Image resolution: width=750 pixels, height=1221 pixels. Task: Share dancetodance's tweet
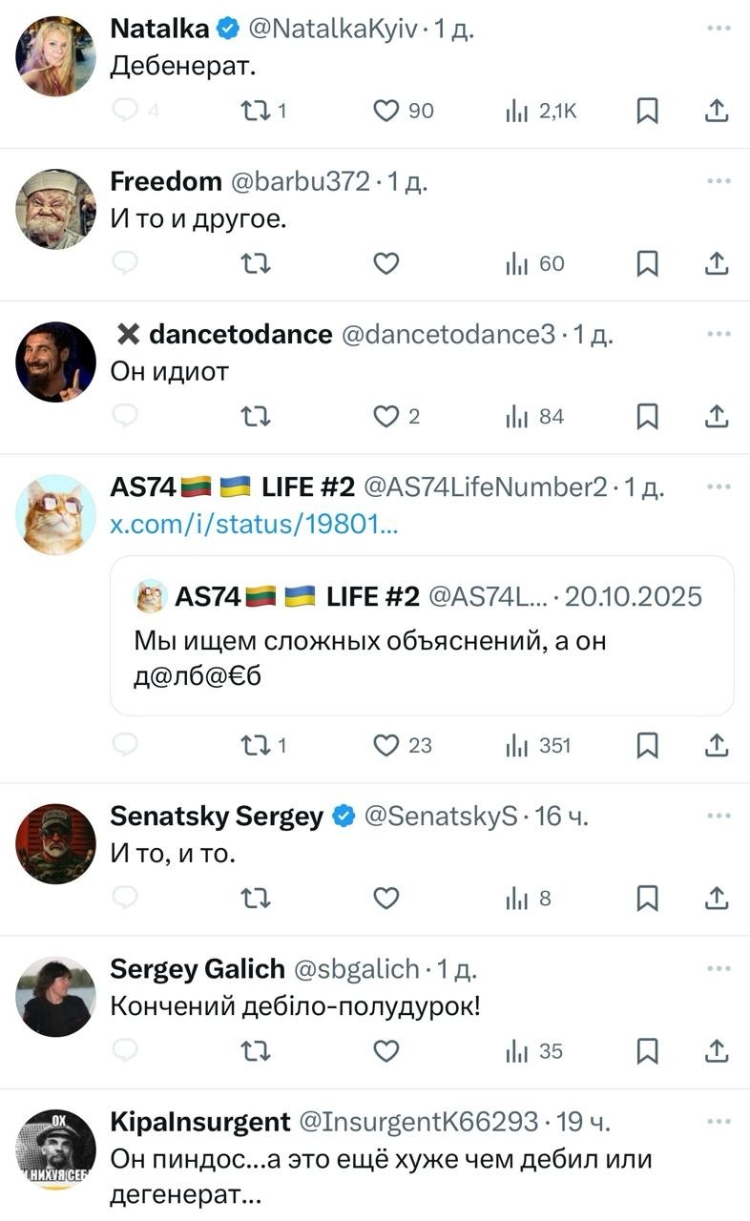pos(716,417)
